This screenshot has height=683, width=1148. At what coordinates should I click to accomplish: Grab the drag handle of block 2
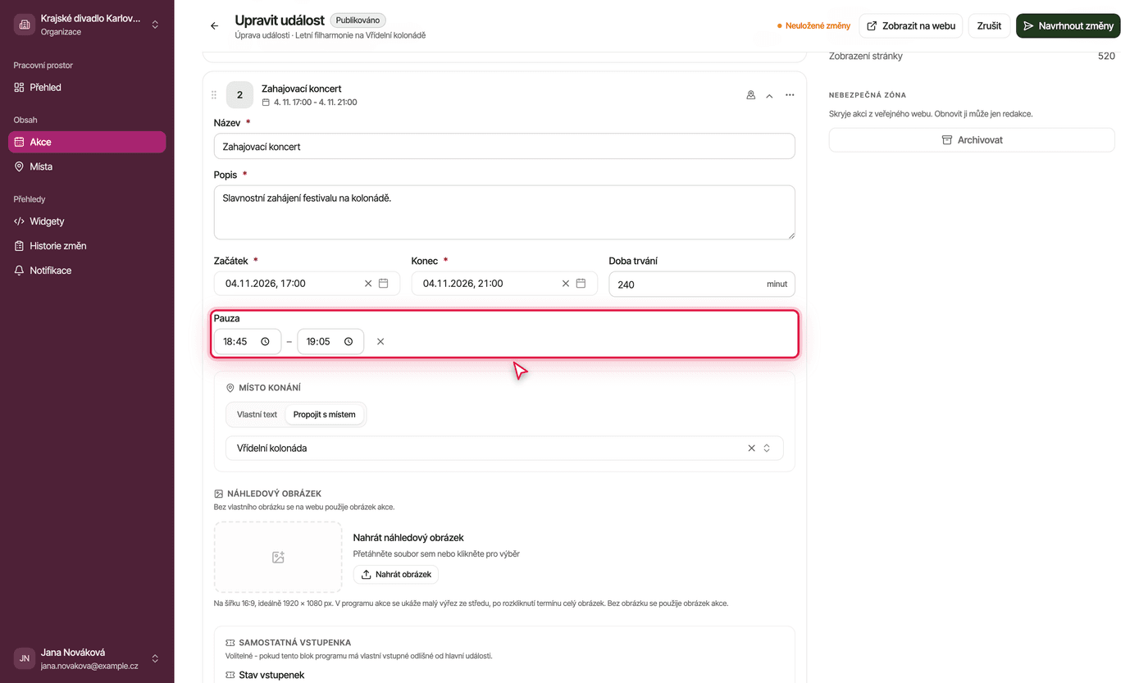(x=214, y=95)
